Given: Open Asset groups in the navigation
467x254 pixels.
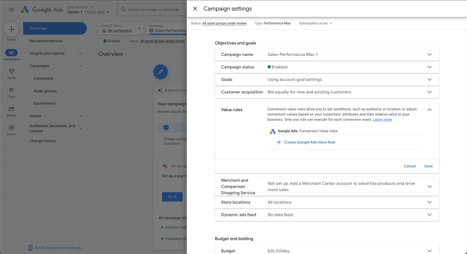Looking at the screenshot, I should [45, 91].
